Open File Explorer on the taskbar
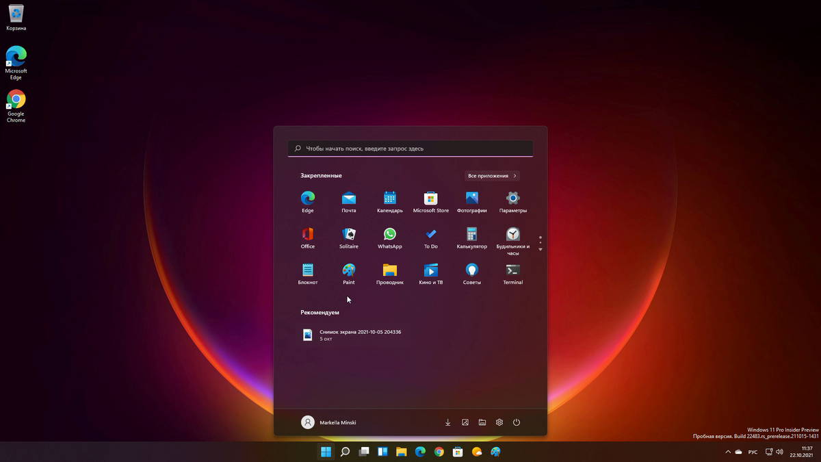Screen dimensions: 821x462 tap(402, 452)
